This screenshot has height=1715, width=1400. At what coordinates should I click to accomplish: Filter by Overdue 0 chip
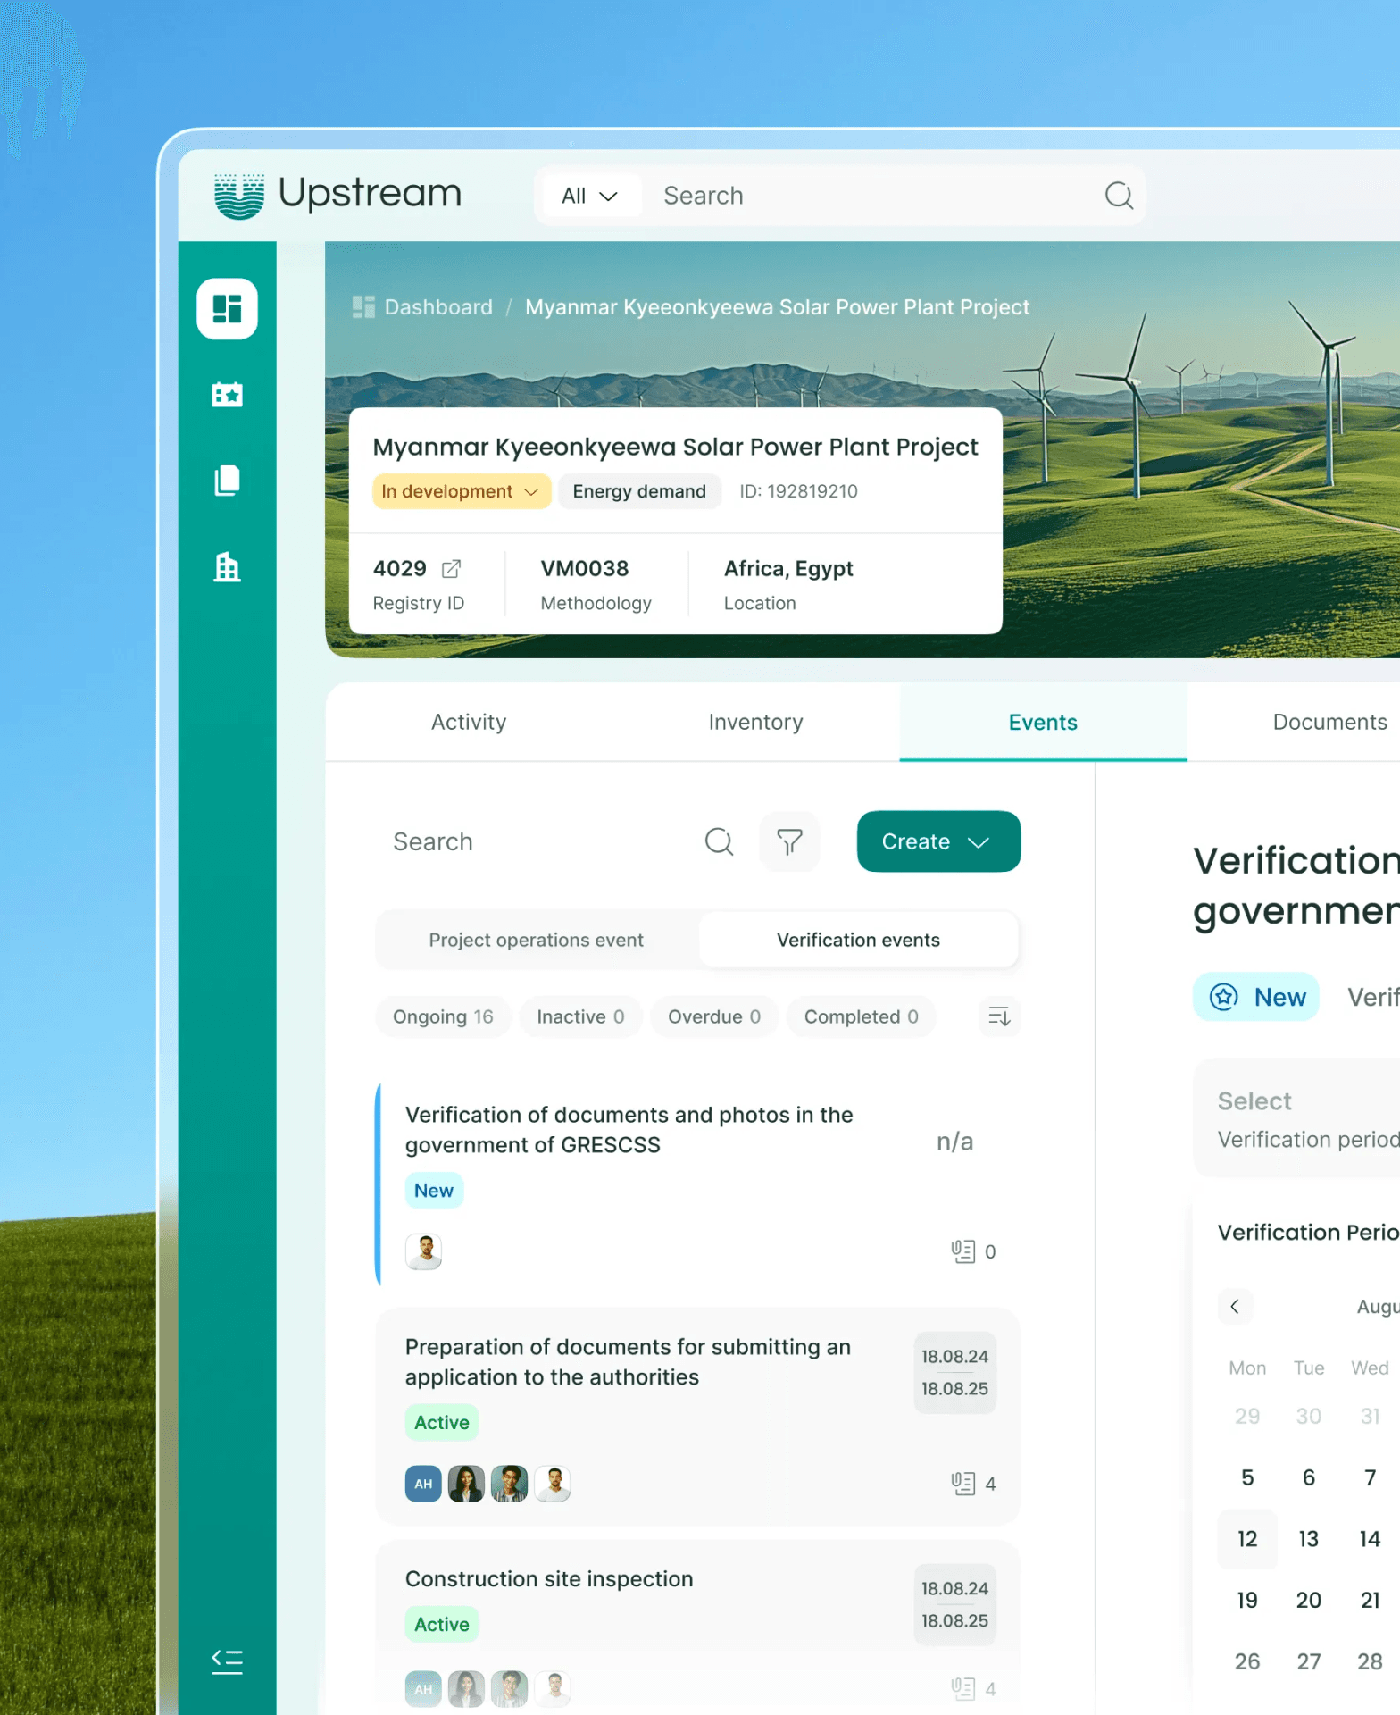(x=714, y=1016)
